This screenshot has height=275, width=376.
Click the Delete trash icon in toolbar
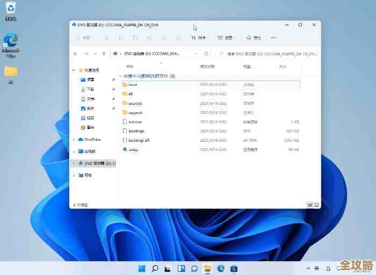[x=178, y=38]
